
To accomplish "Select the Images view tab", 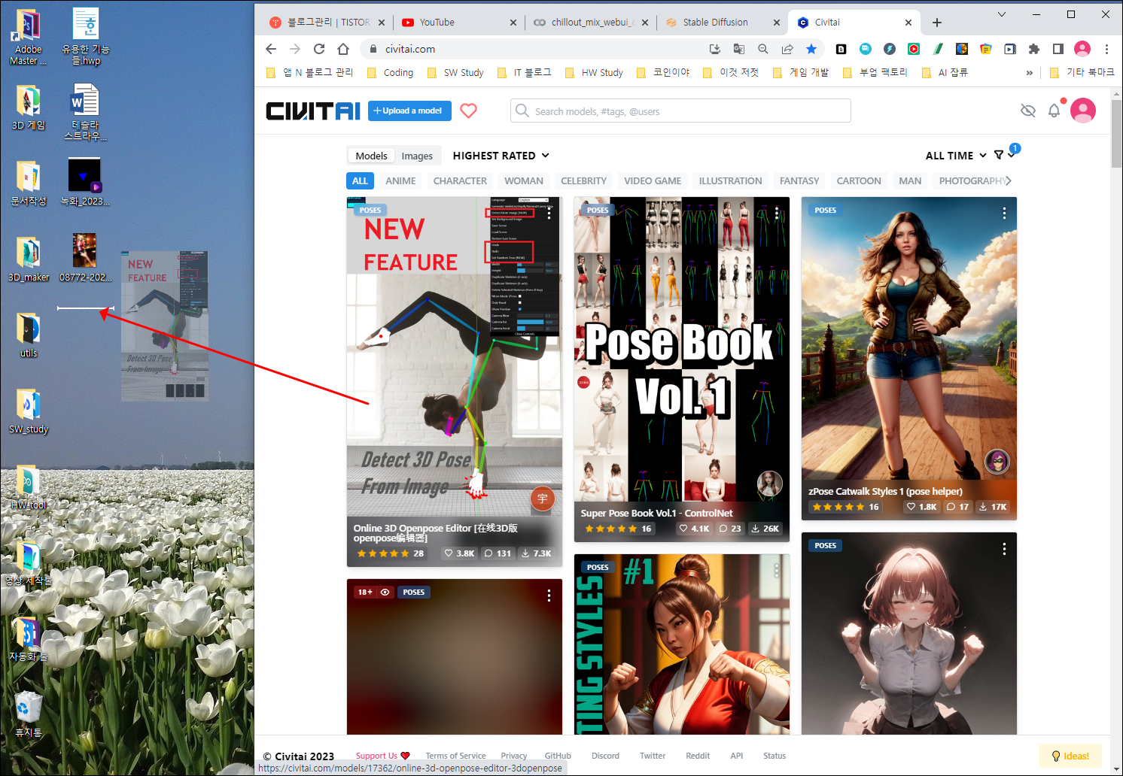I will pos(417,156).
